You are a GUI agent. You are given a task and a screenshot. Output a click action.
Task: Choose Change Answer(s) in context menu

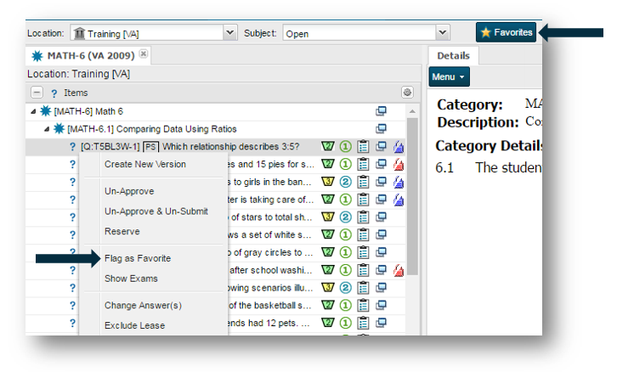[144, 306]
